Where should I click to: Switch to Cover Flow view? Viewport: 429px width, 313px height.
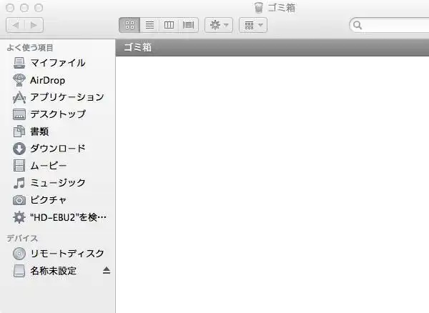[189, 24]
